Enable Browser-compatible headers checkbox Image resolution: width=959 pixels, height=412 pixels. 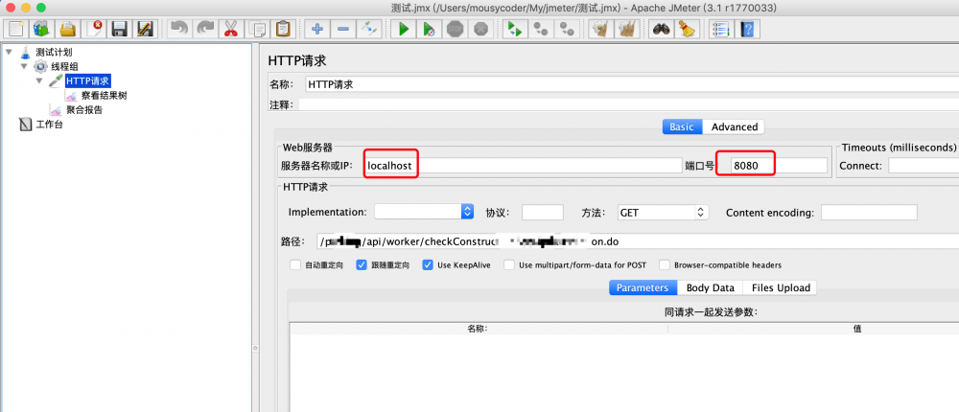665,265
